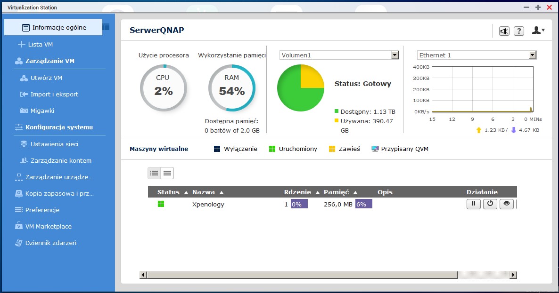
Task: Sort table by Status column
Action: coord(172,192)
